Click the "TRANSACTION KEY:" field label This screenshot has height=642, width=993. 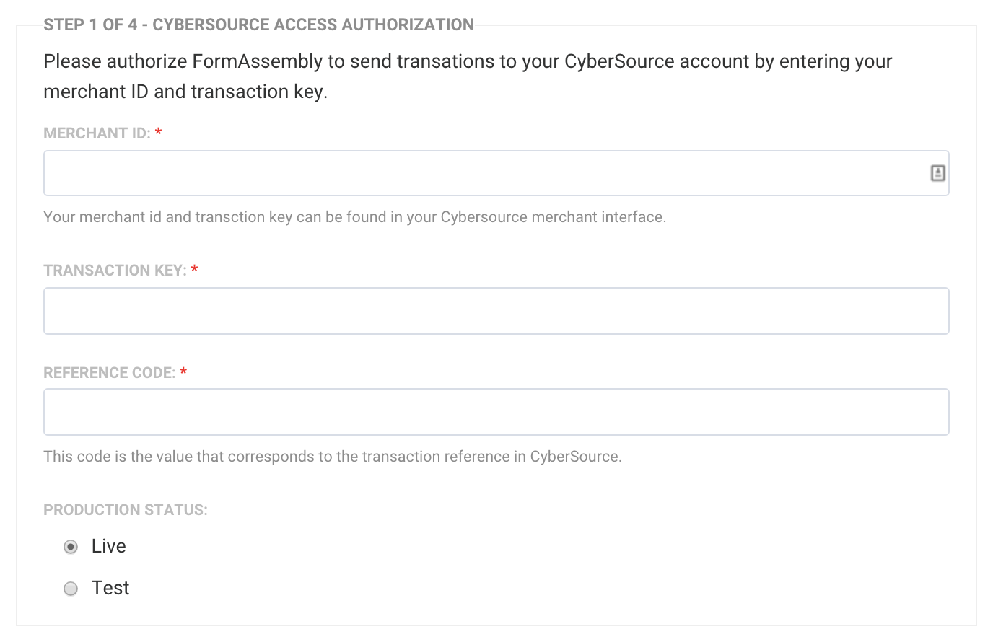115,271
